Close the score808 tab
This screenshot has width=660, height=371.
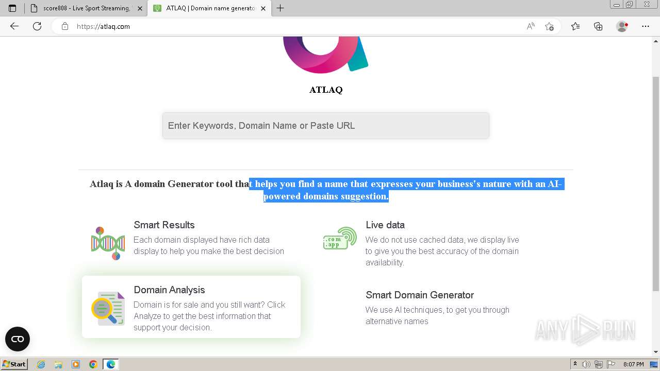tap(140, 8)
